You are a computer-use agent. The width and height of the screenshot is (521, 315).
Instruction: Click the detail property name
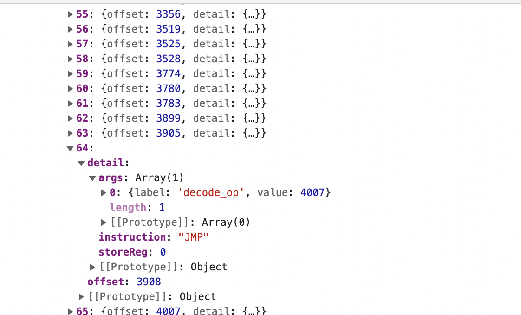pos(106,163)
